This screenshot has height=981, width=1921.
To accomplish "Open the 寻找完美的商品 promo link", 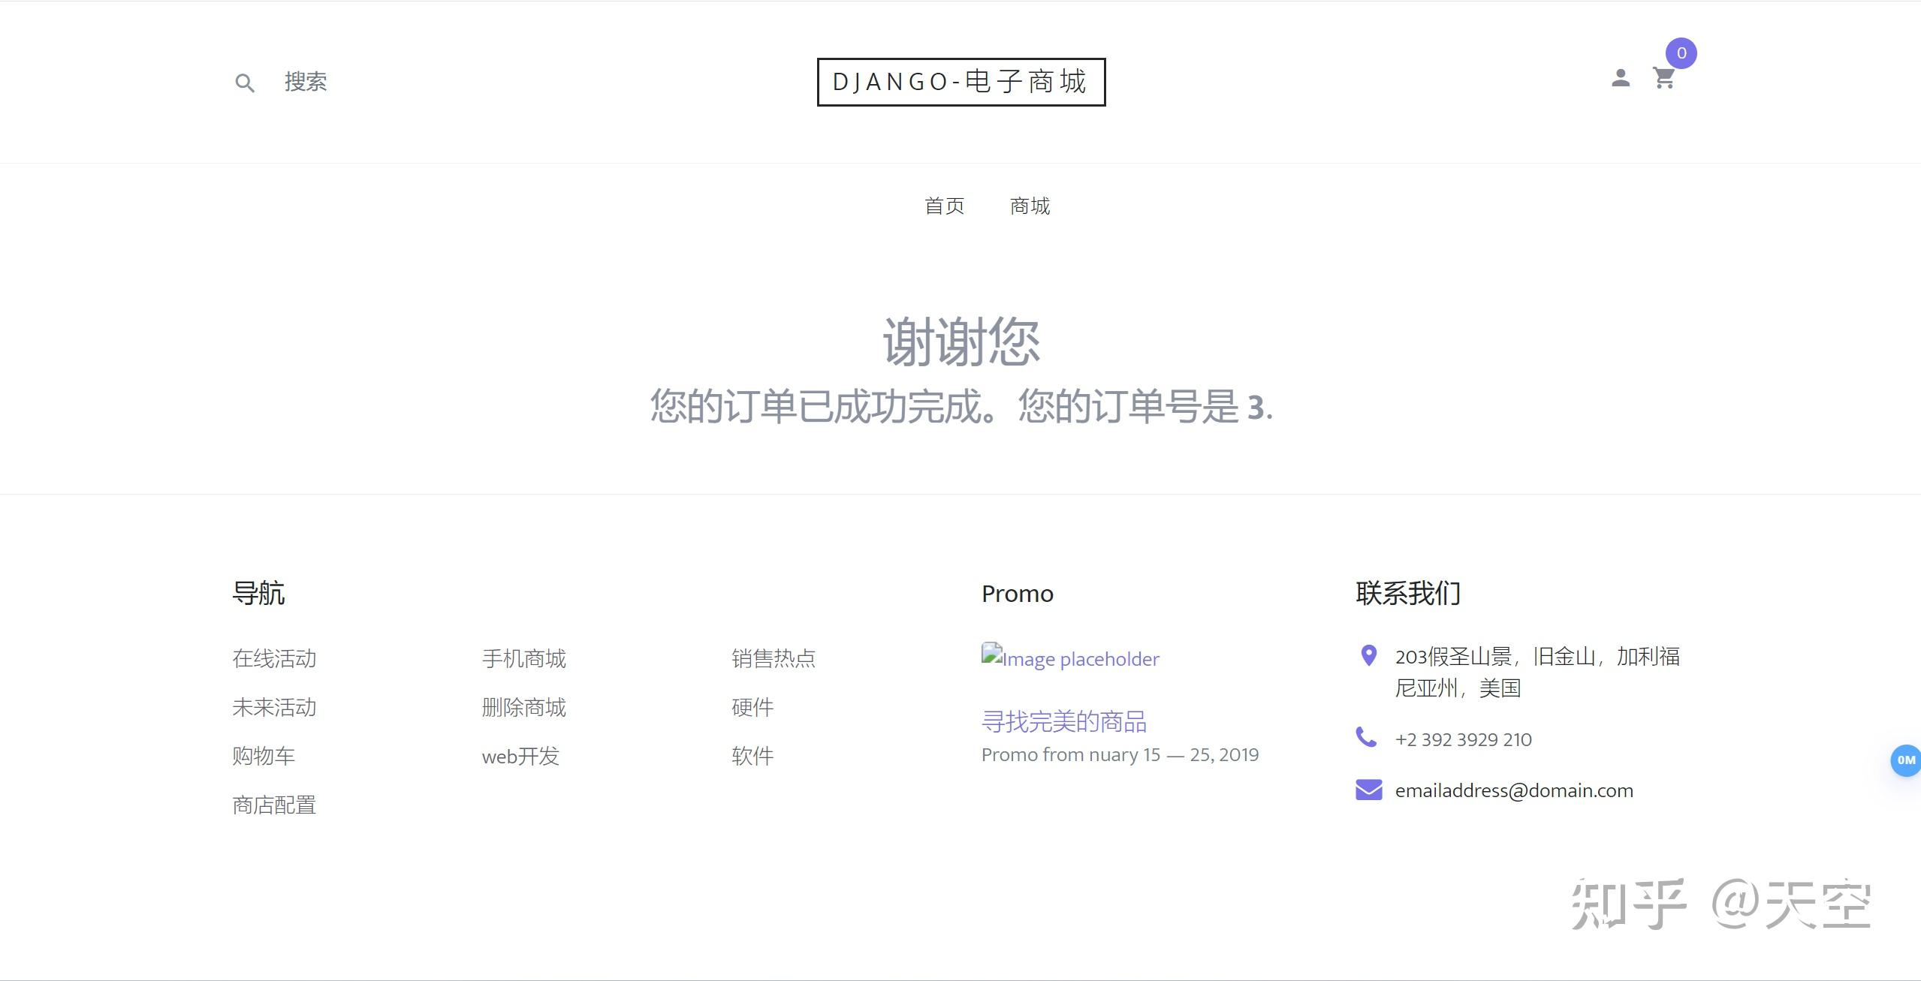I will [x=1064, y=721].
